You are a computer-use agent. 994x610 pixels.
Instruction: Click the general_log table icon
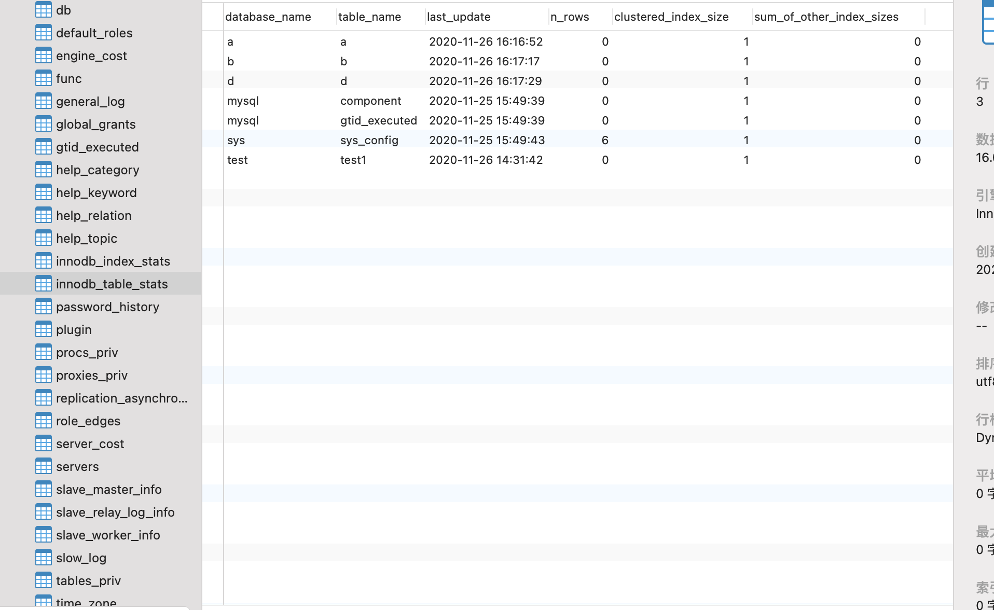(44, 101)
